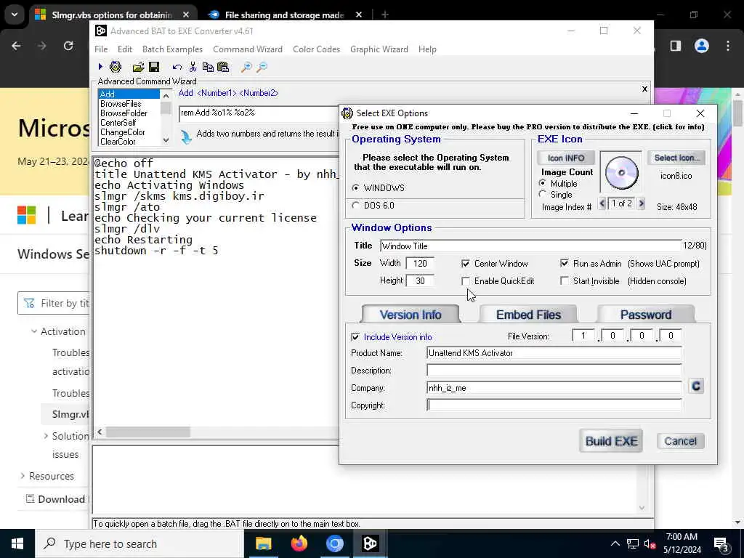The width and height of the screenshot is (744, 558).
Task: Click the Icon INFO button
Action: [565, 158]
